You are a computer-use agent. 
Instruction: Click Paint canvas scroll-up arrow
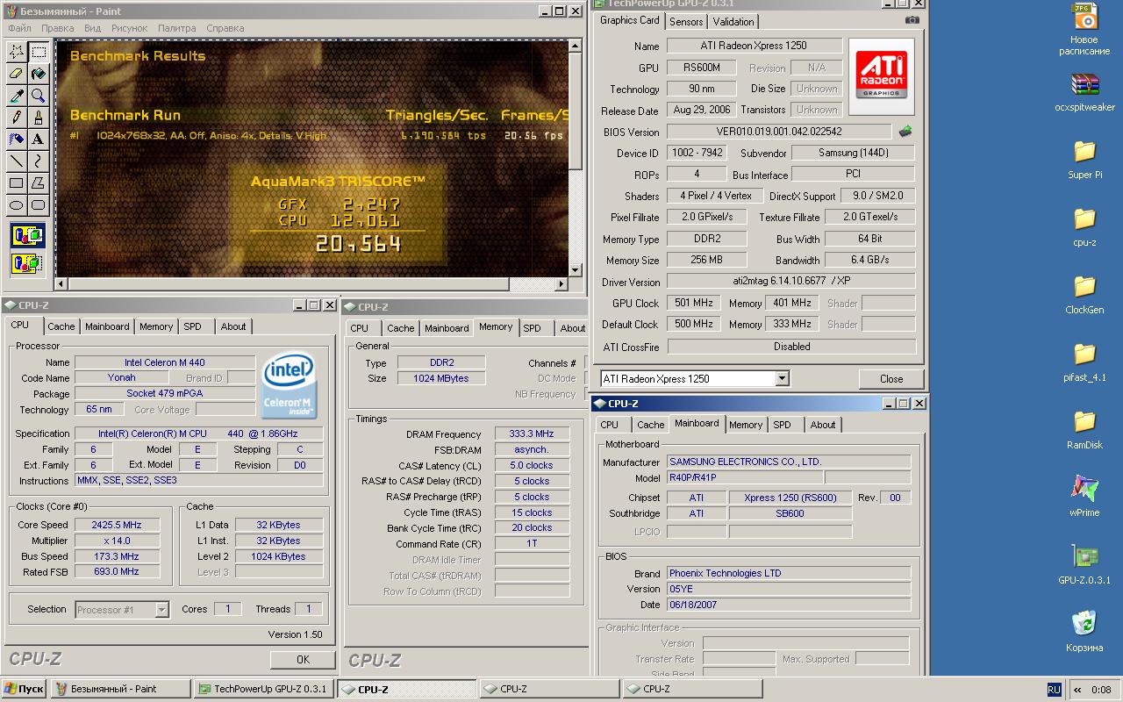(576, 47)
